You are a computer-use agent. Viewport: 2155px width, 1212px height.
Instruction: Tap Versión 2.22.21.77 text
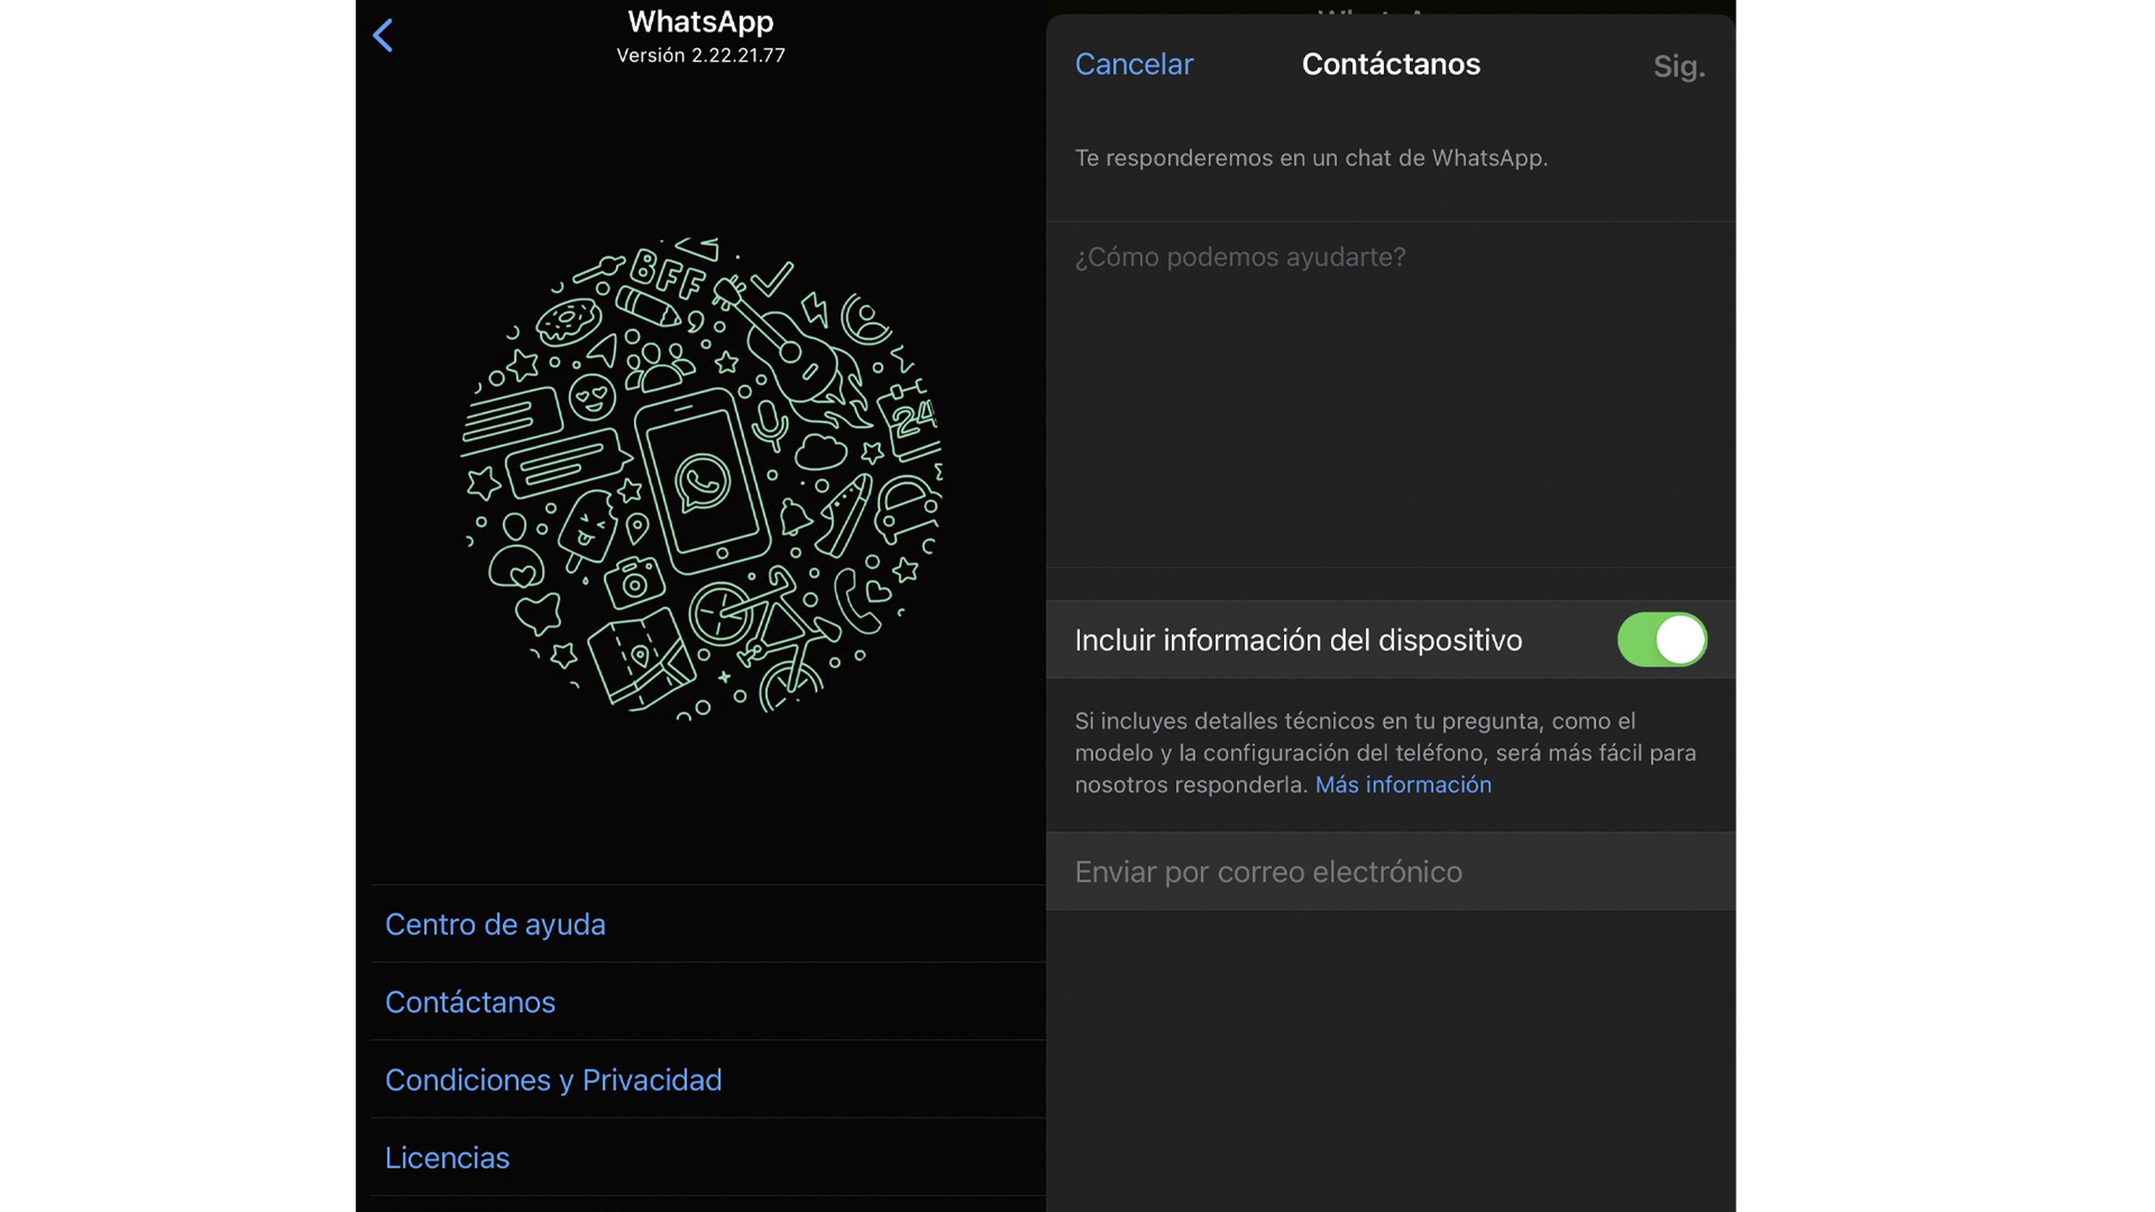click(x=701, y=55)
